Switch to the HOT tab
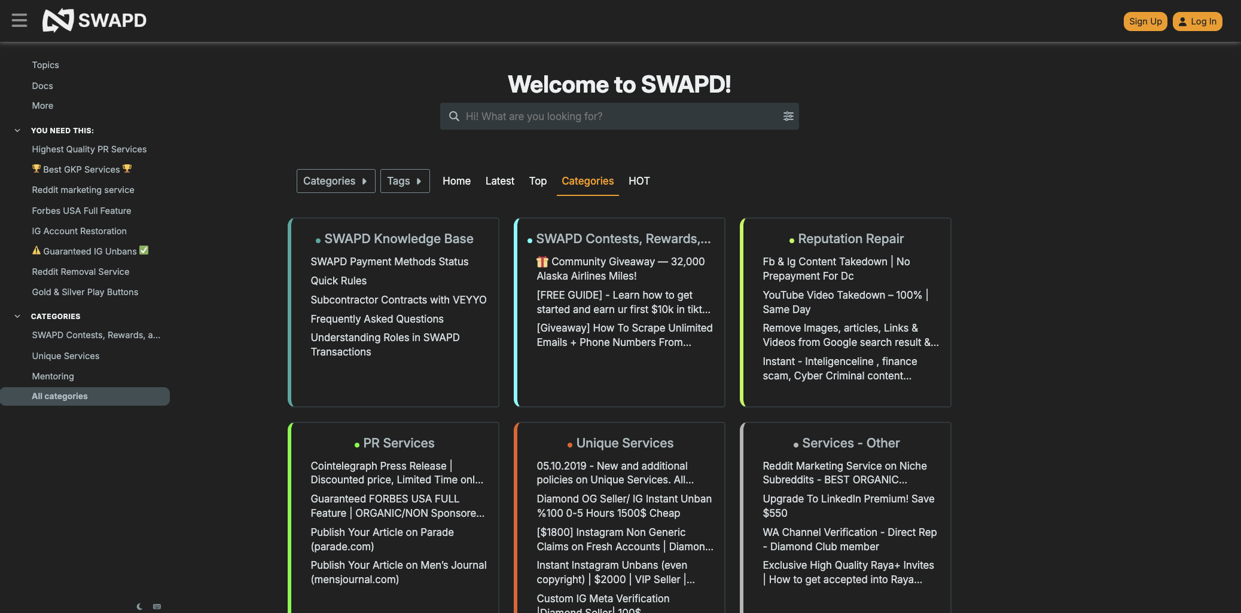Viewport: 1241px width, 613px height. click(x=639, y=181)
